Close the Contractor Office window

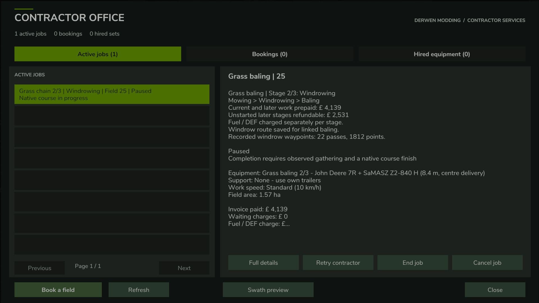click(495, 290)
